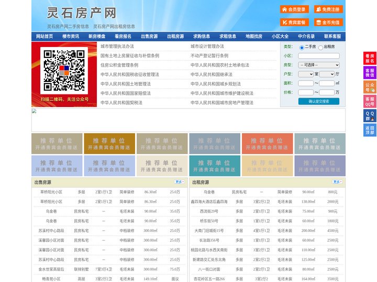Open the 桥东街50号 rental listing
The height and width of the screenshot is (282, 377).
point(209,221)
